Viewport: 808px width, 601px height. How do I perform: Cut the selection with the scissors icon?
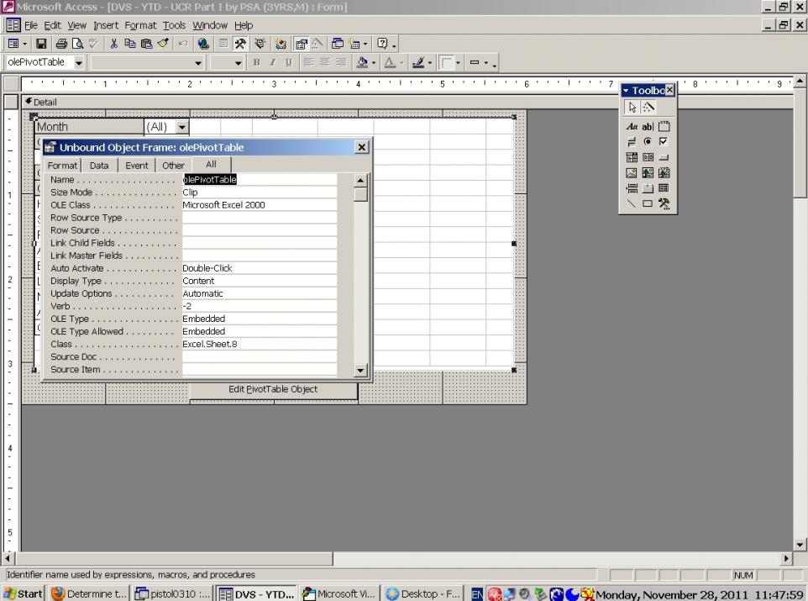pos(114,44)
